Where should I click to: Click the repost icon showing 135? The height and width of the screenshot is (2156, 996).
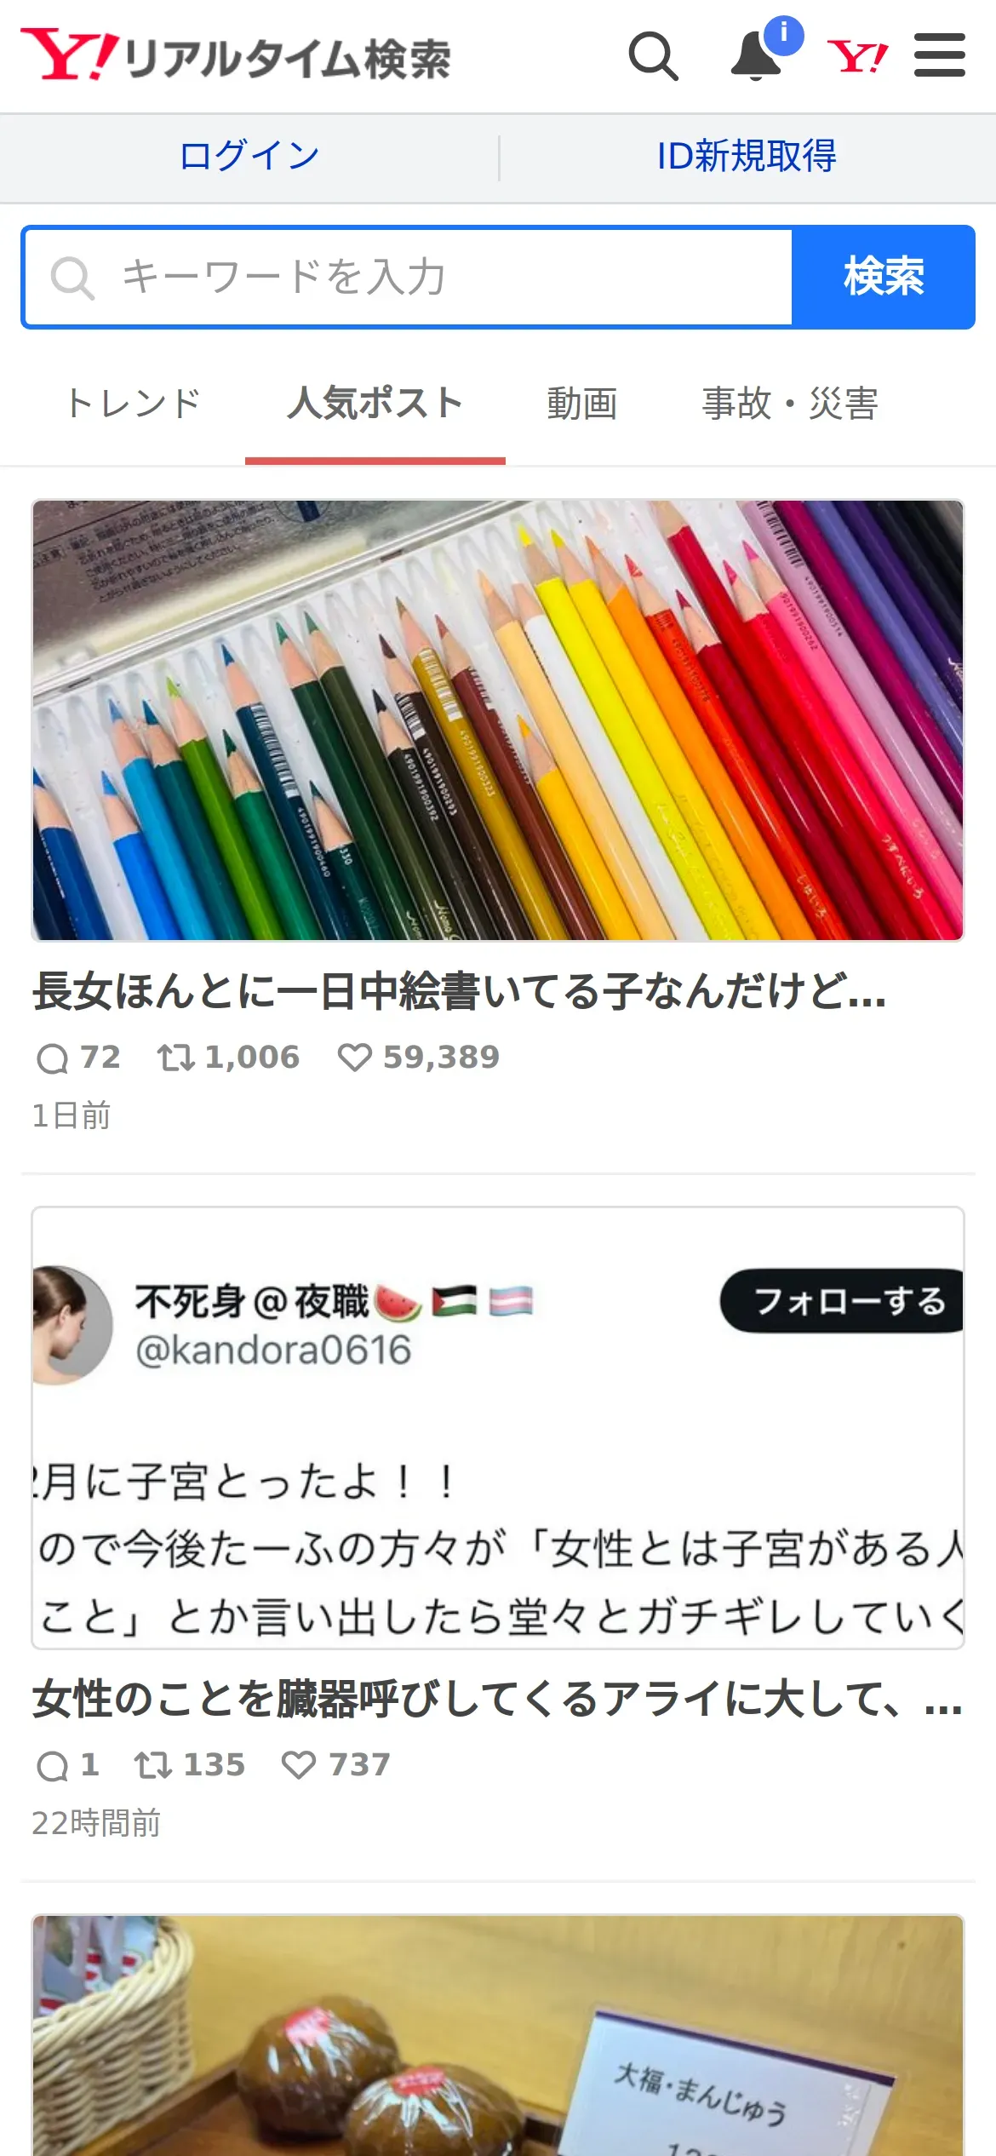153,1765
